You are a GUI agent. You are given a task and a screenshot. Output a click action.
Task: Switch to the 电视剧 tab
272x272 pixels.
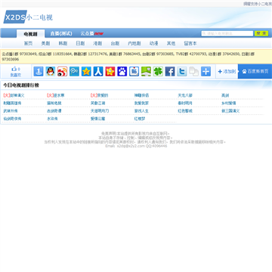31,34
